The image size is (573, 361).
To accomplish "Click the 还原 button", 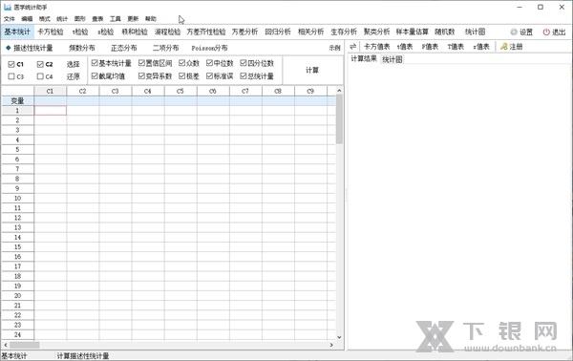I will [x=74, y=76].
